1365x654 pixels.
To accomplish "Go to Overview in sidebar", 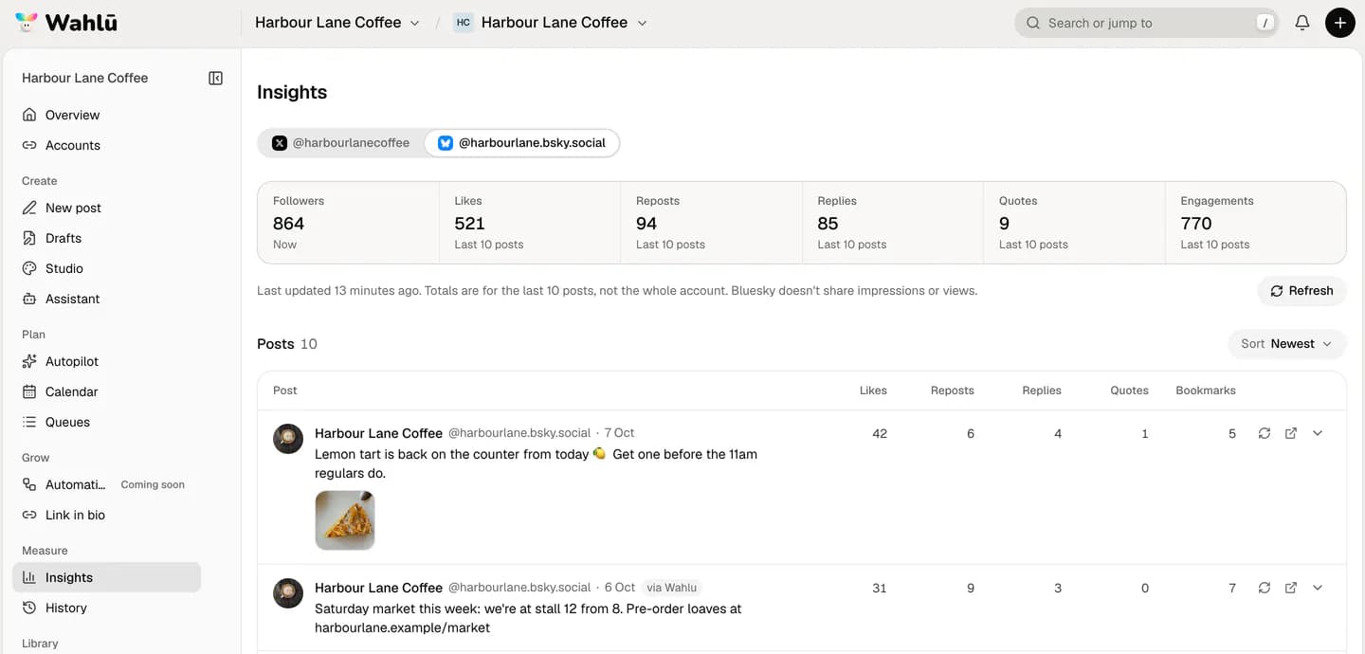I will [x=106, y=115].
